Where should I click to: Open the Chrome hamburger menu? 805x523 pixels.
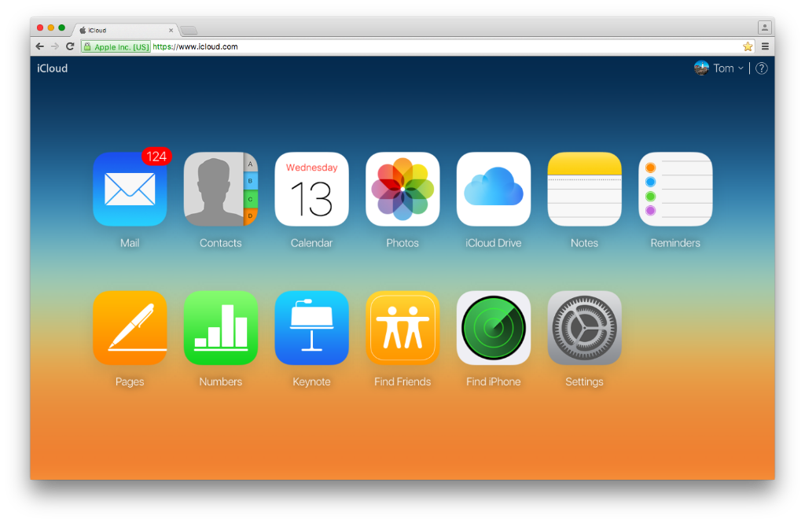click(x=765, y=46)
